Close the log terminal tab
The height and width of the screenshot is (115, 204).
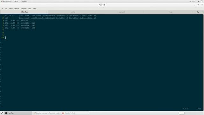(x=192, y=12)
